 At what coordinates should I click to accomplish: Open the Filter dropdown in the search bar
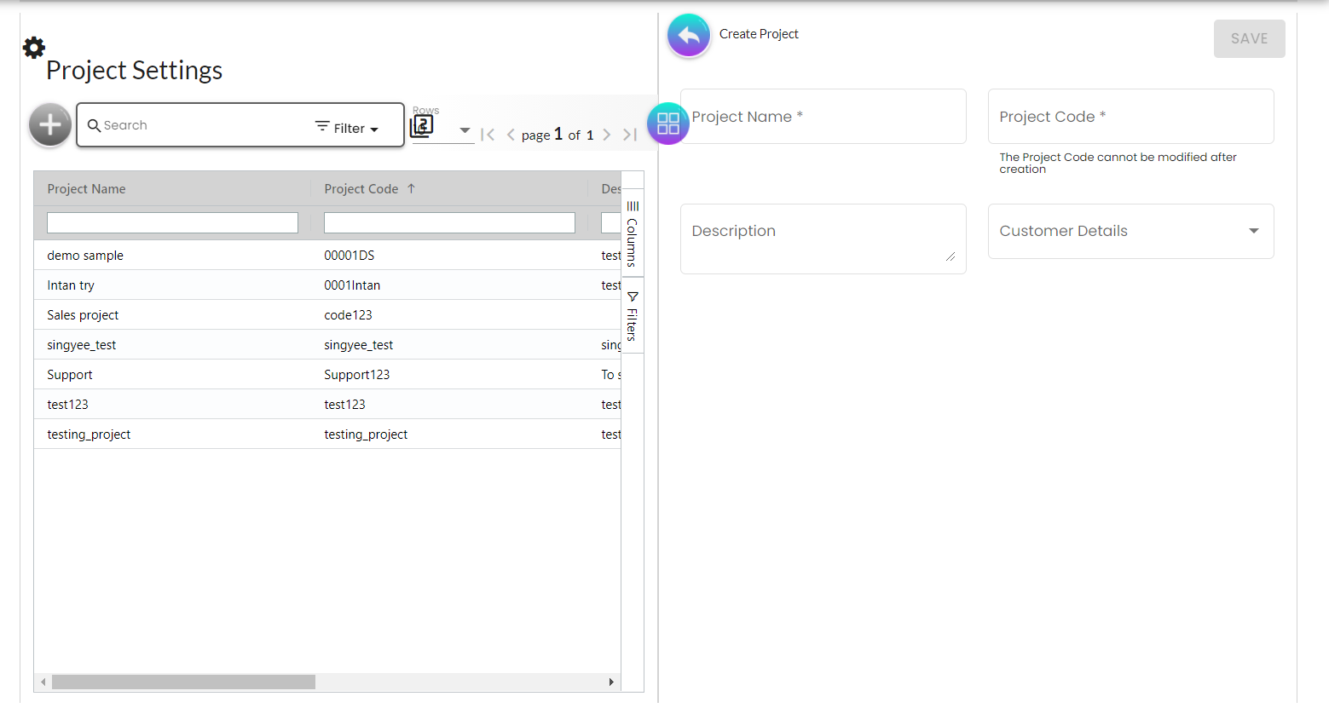point(347,128)
